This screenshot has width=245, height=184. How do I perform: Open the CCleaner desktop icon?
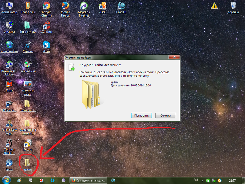(47, 26)
